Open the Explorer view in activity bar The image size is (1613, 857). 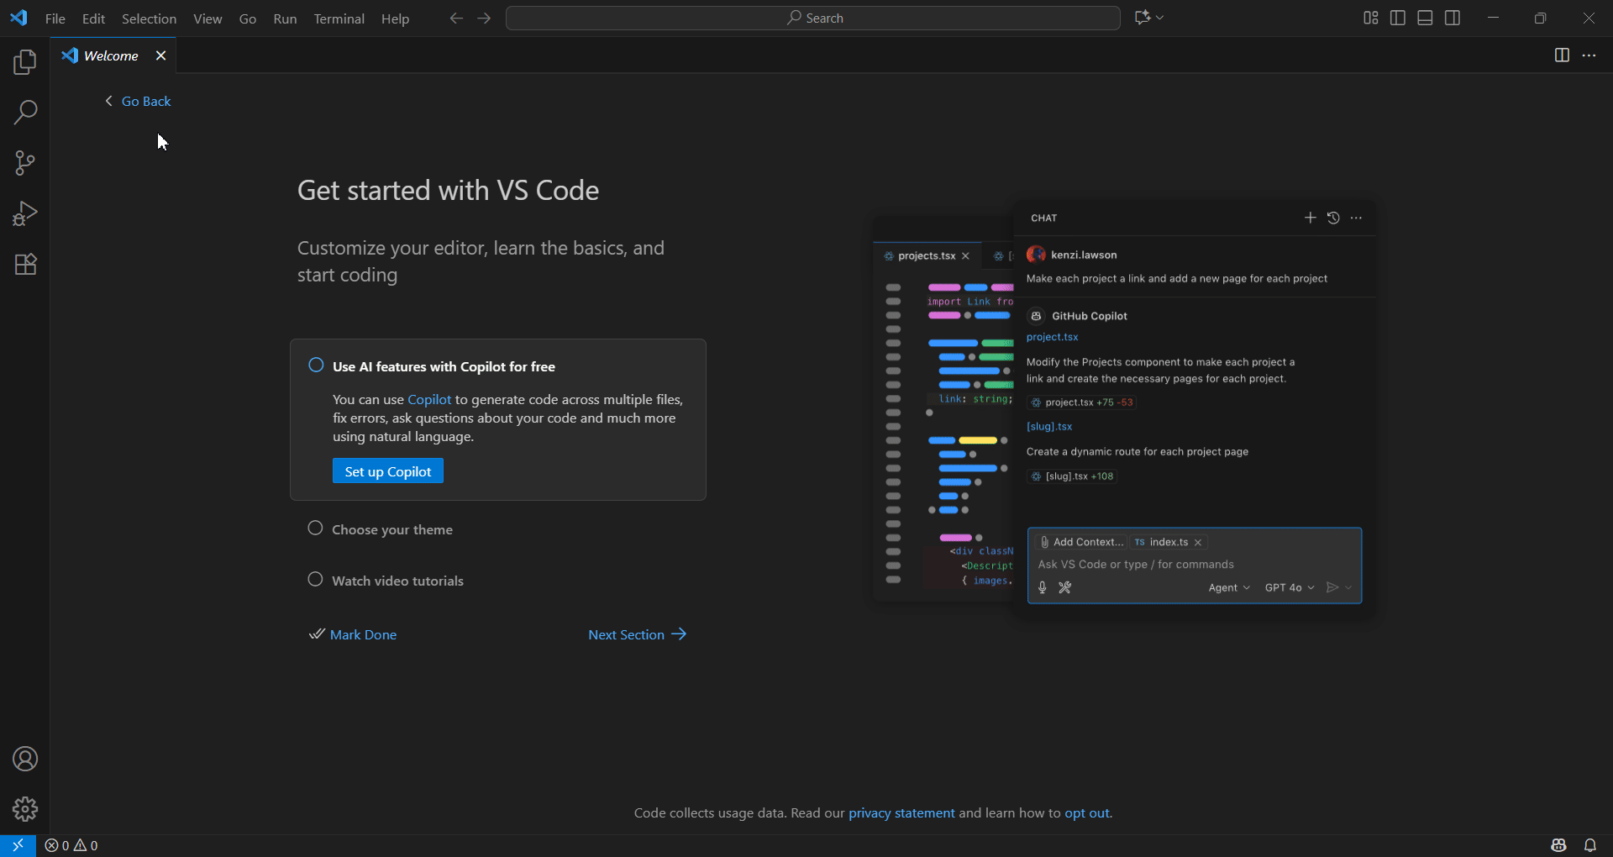25,62
